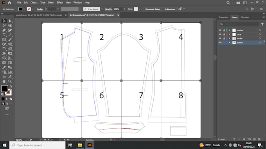The width and height of the screenshot is (266, 149).
Task: Select the Magic Wand tool
Action: click(x=4, y=25)
